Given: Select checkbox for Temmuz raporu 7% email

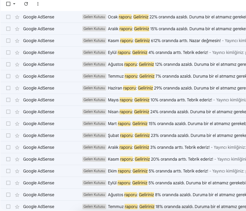Looking at the screenshot, I should pos(8,76).
